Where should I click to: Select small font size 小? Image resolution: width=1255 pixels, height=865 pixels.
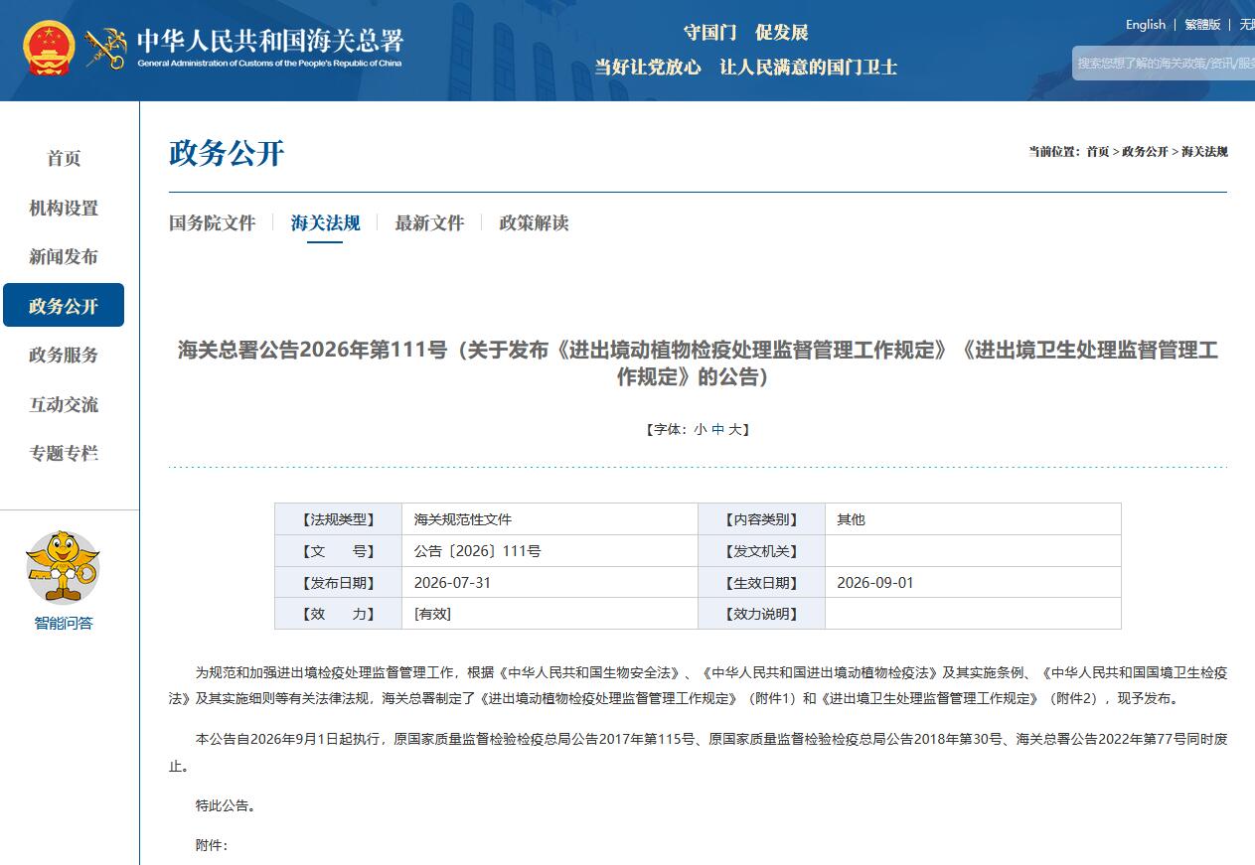[x=700, y=429]
